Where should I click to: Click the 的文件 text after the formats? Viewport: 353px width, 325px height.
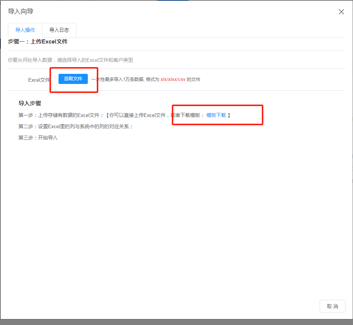pyautogui.click(x=194, y=79)
